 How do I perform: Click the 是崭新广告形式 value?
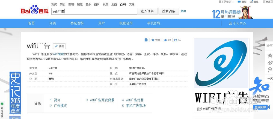pyautogui.click(x=138, y=84)
